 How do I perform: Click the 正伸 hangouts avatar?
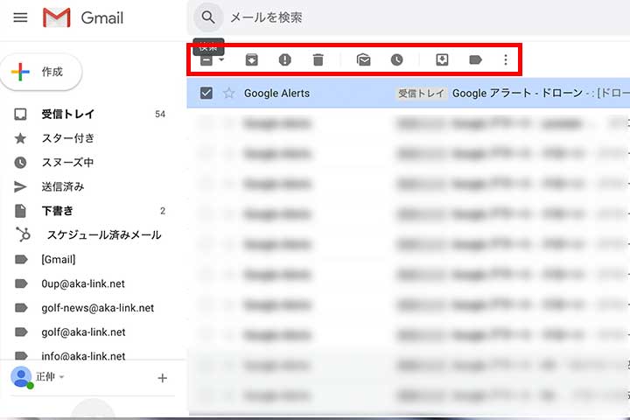(21, 377)
